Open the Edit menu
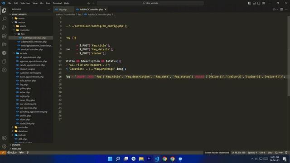Screen dimensions: 290x163 16,3
